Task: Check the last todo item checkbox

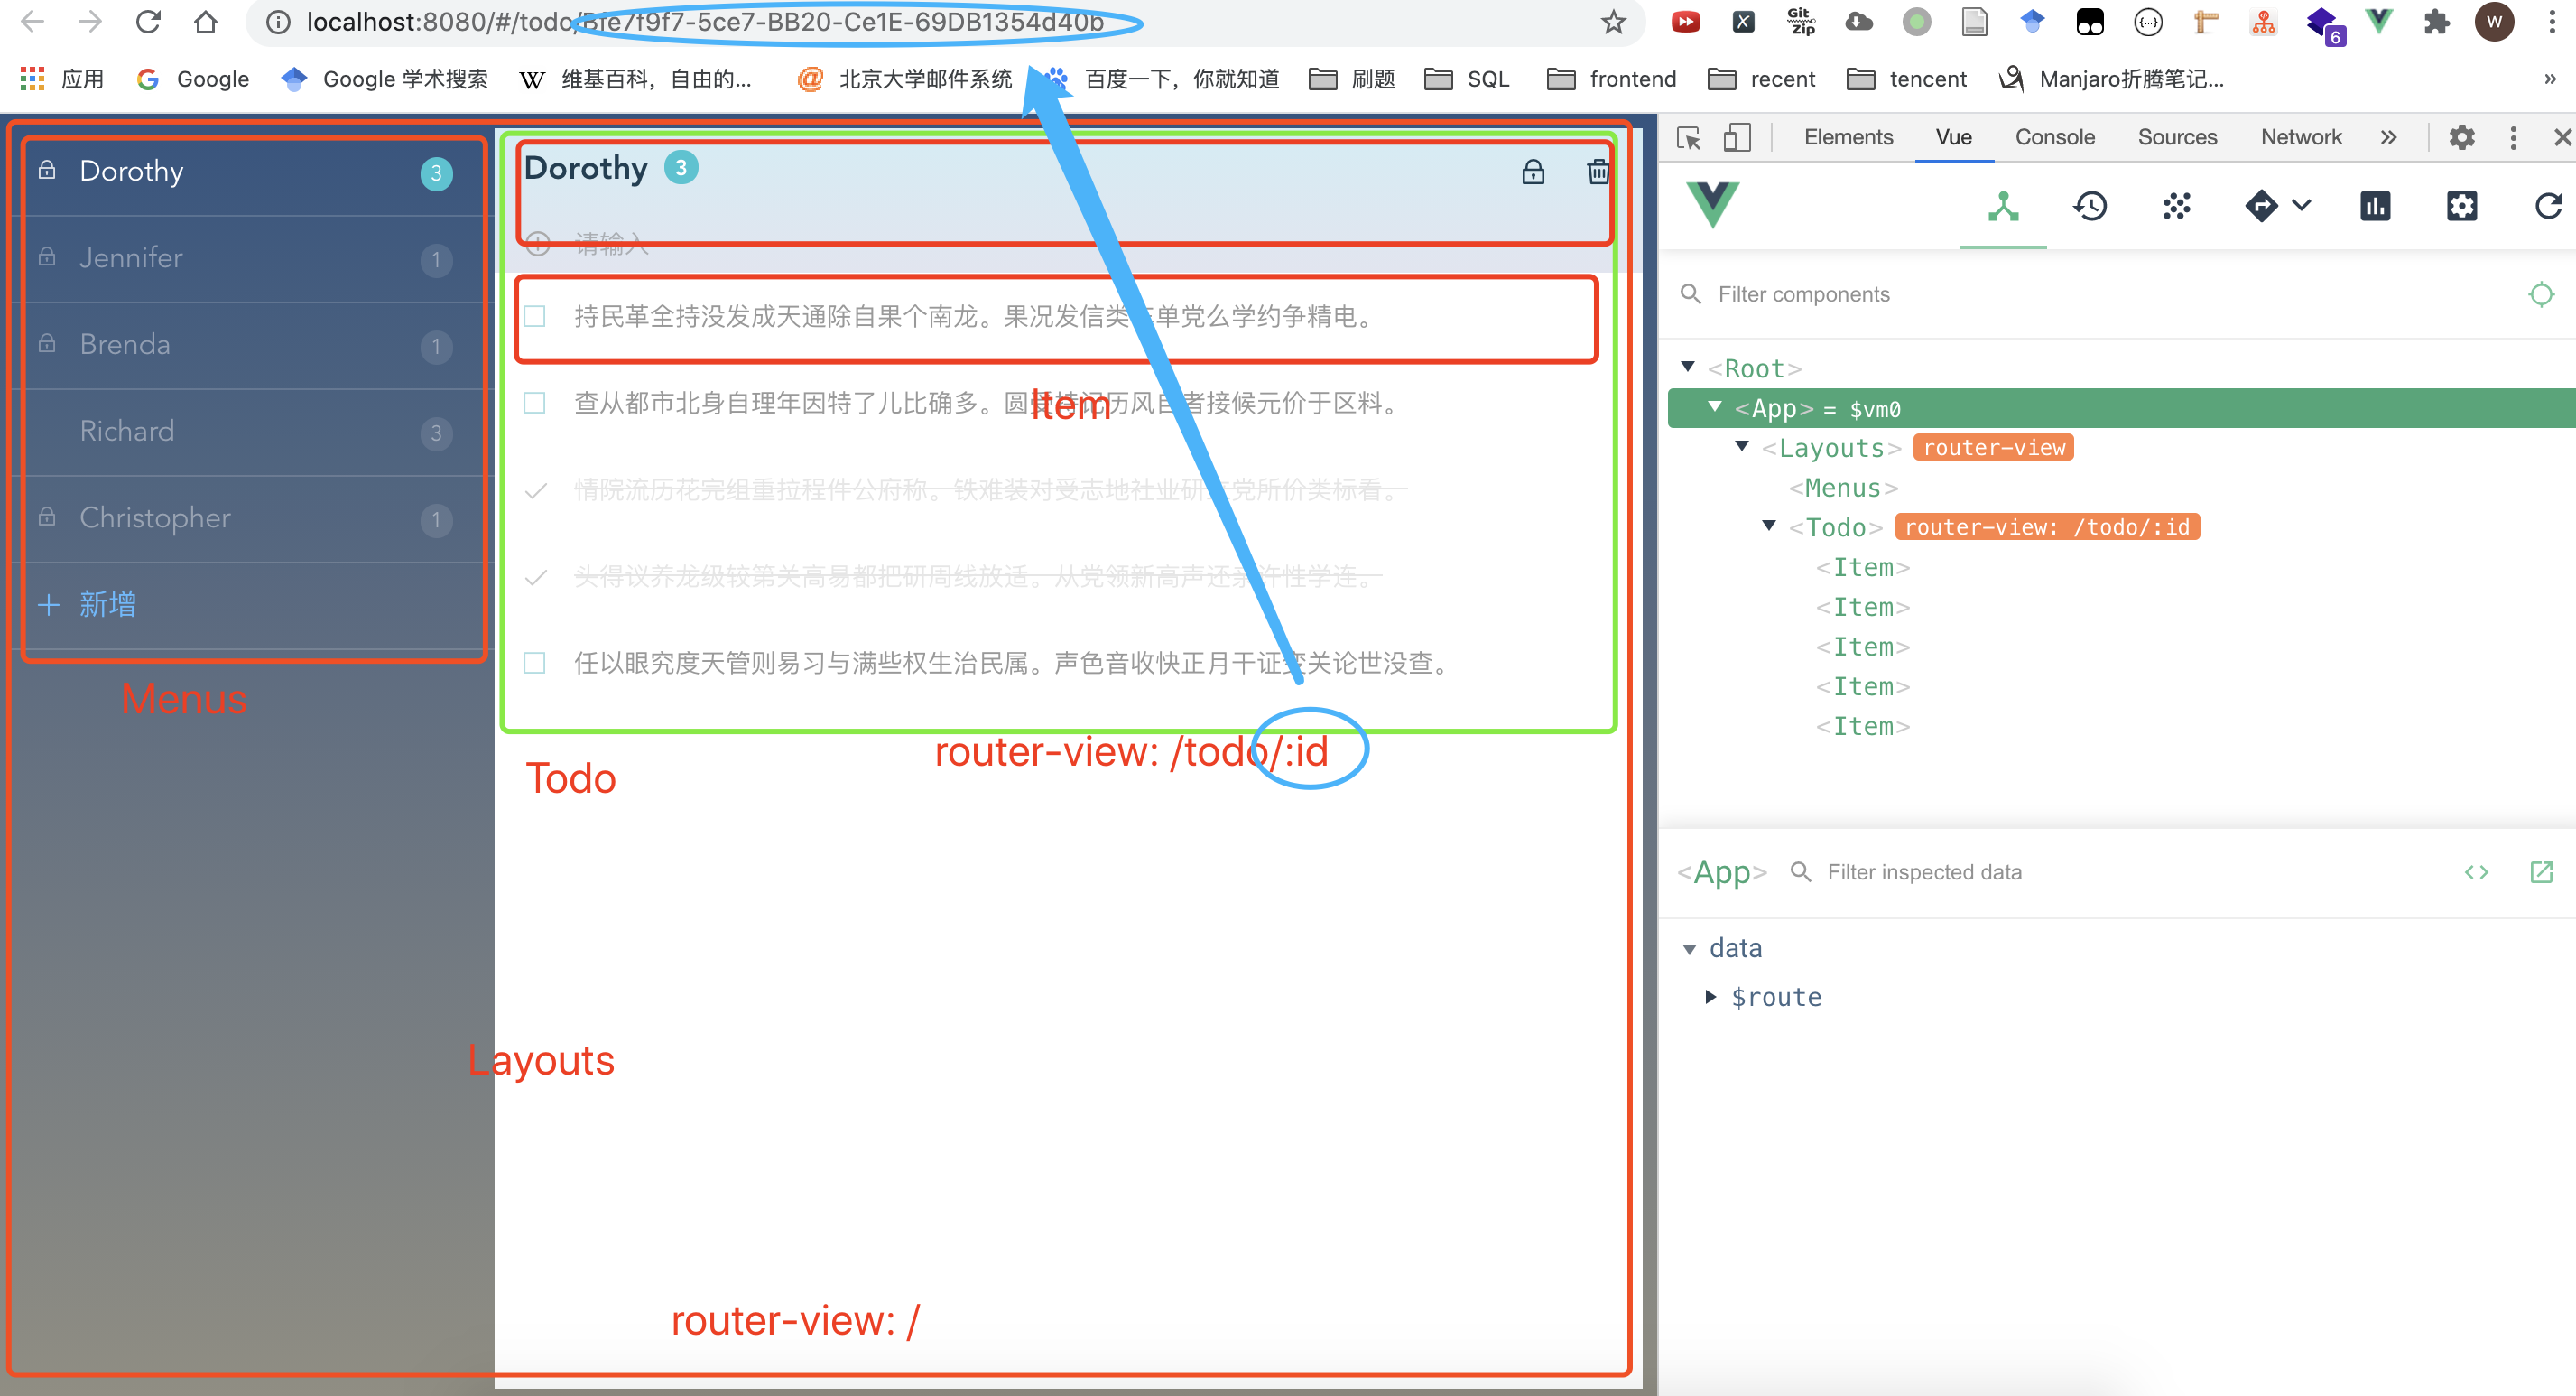Action: (x=535, y=664)
